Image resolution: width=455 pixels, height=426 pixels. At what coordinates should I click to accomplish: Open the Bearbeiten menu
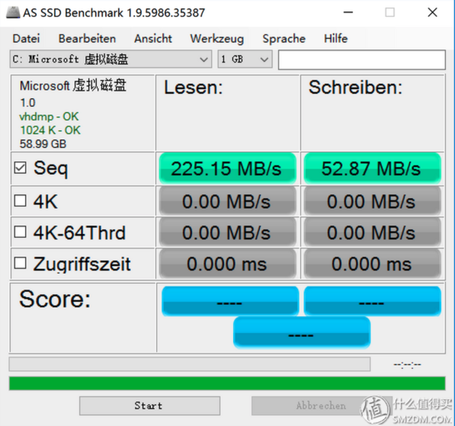(87, 38)
